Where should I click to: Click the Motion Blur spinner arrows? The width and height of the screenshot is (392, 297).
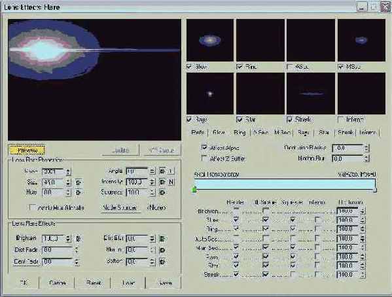point(366,158)
